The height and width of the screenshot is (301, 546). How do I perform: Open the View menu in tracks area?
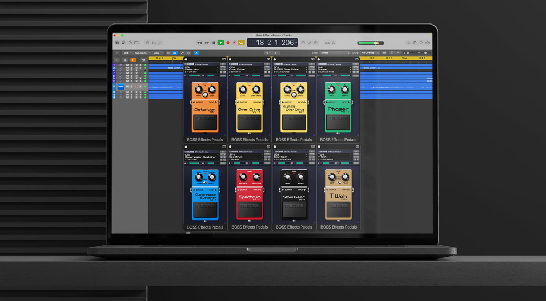coord(157,53)
